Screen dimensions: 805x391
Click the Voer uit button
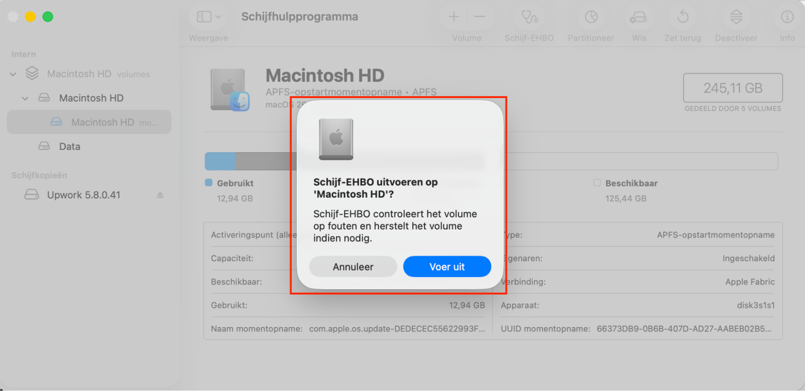(x=447, y=267)
